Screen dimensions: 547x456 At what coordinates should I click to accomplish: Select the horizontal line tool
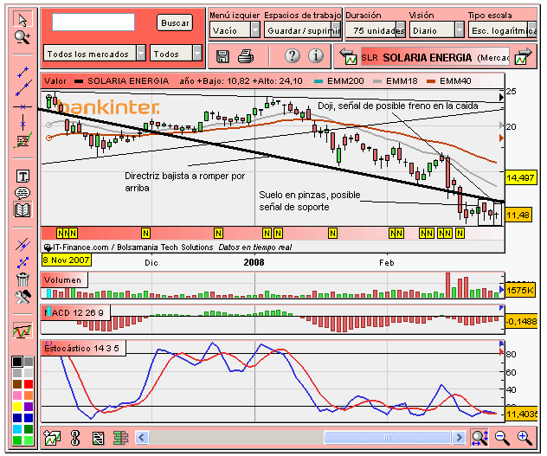point(23,106)
